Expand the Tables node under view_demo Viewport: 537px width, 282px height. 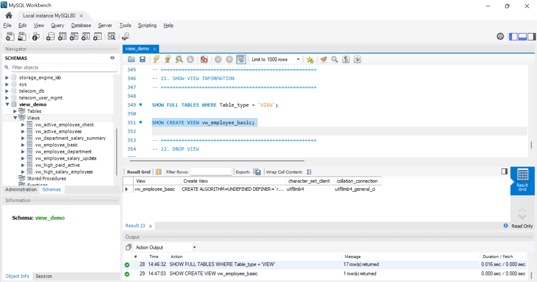(x=15, y=111)
